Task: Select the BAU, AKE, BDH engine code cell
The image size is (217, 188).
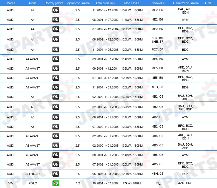Action: [x=185, y=11]
